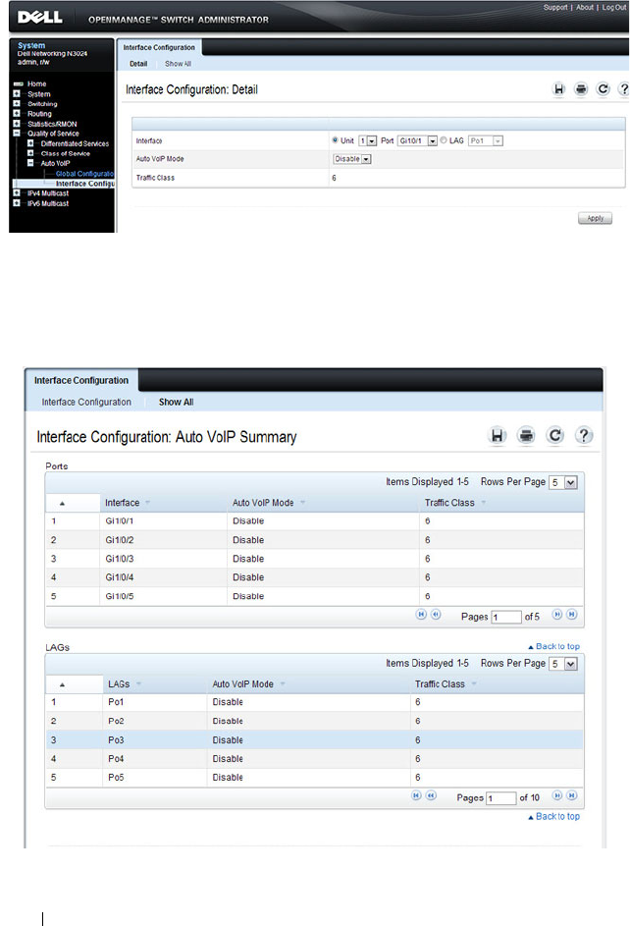Image resolution: width=630 pixels, height=926 pixels.
Task: Click the Log Out link
Action: [x=613, y=8]
